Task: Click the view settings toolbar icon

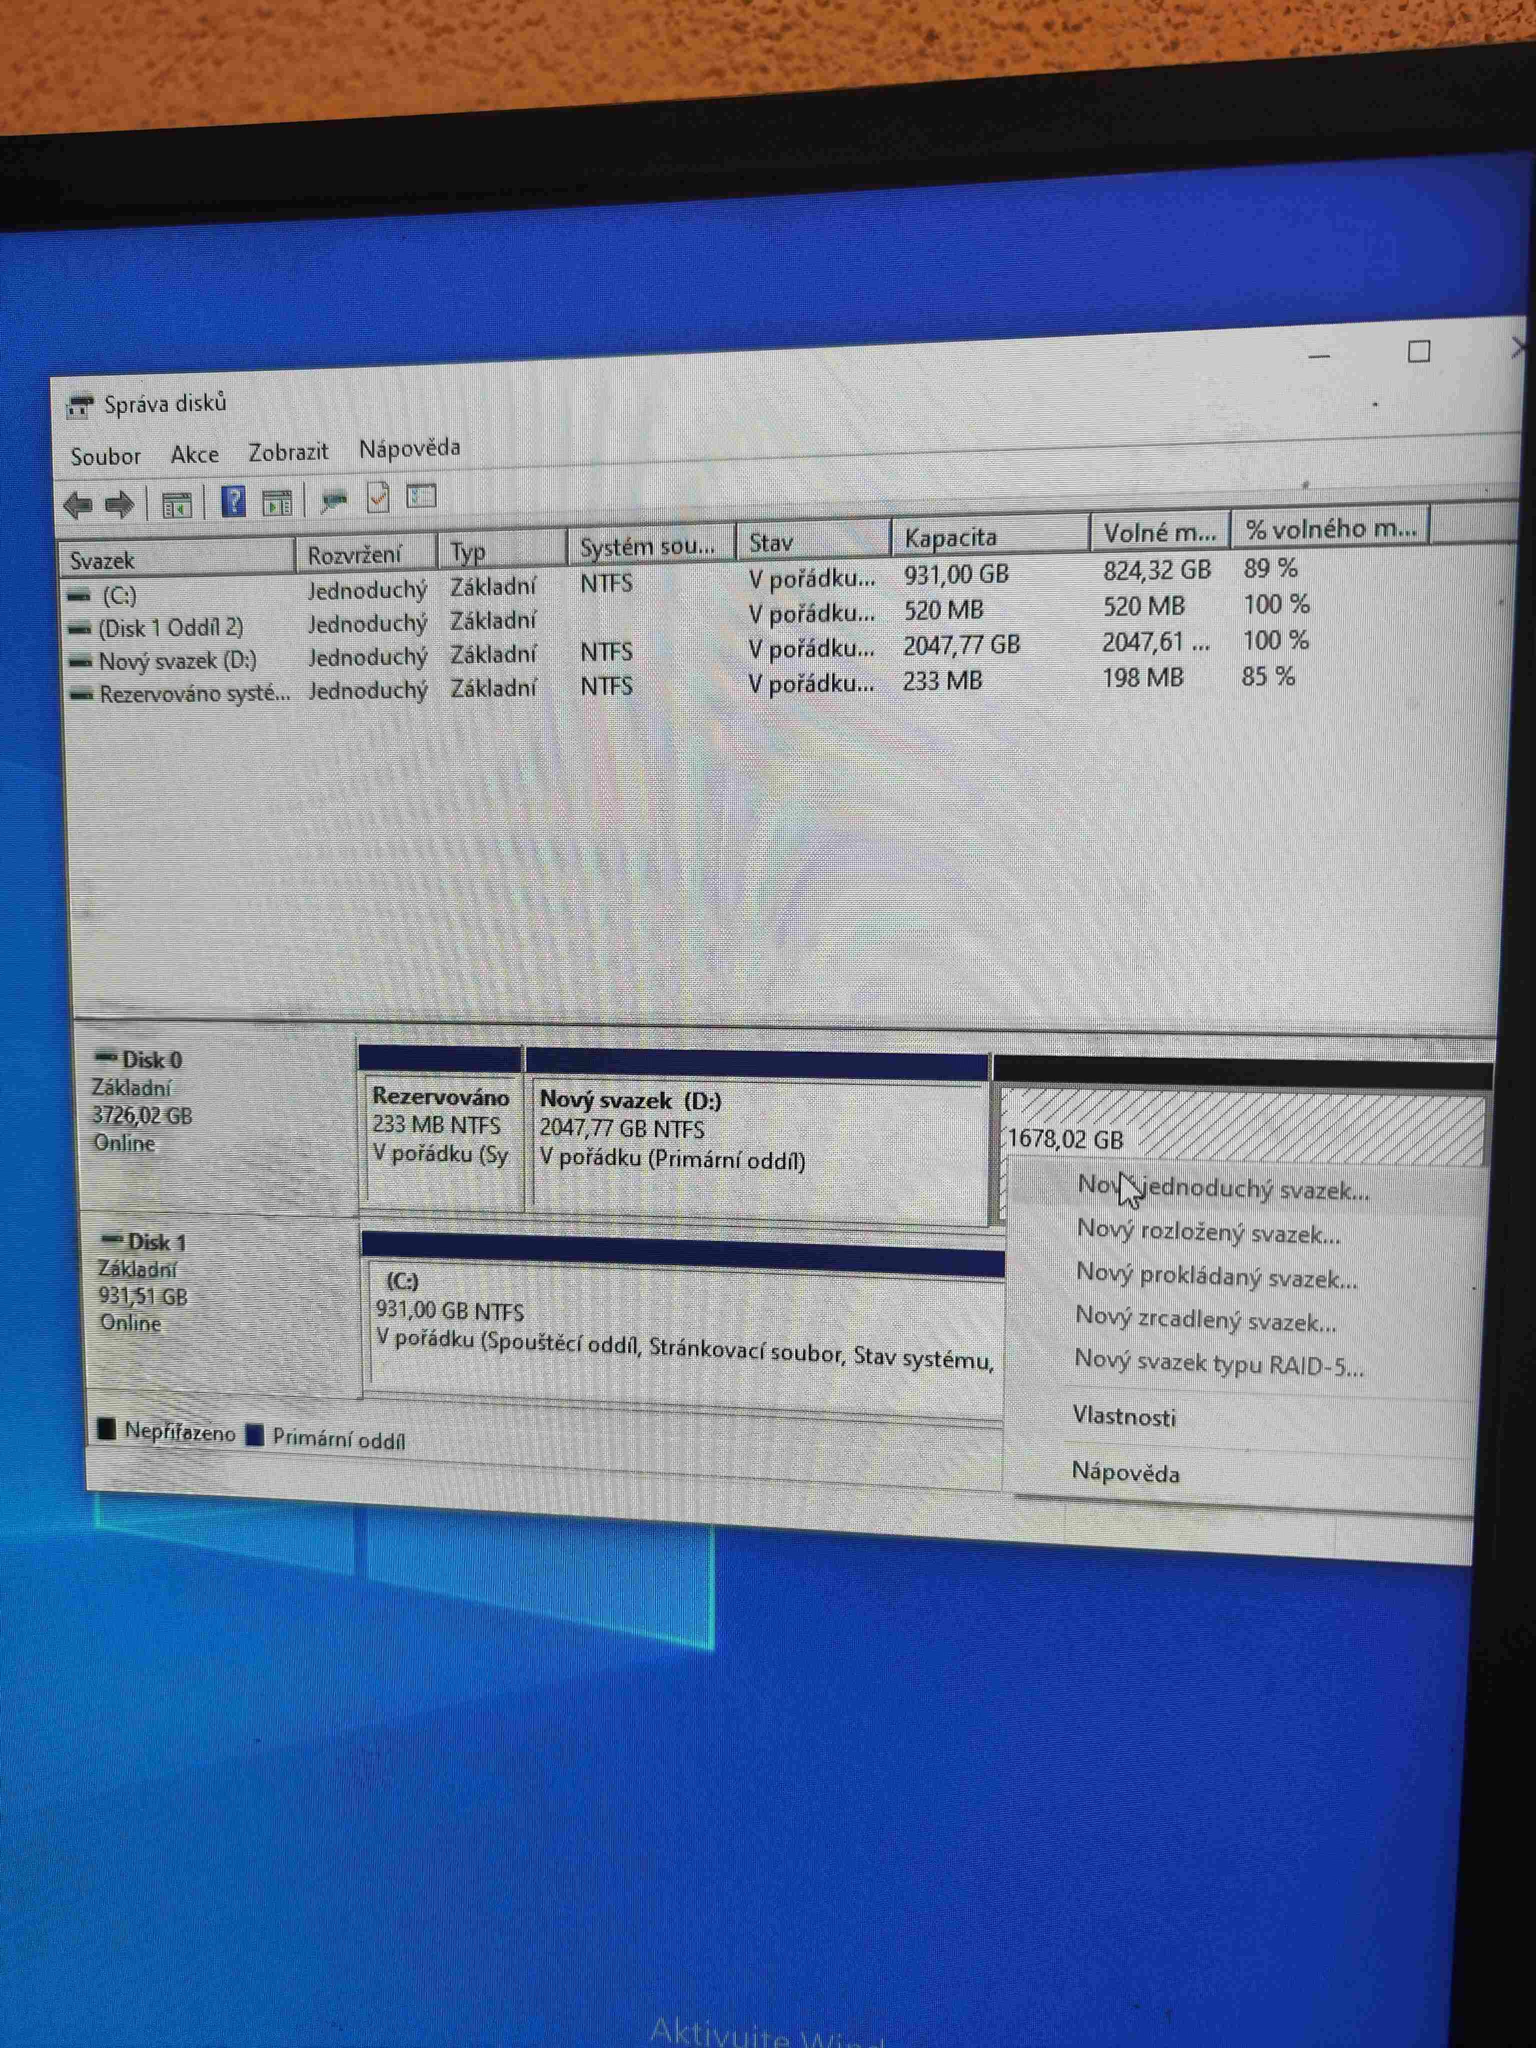Action: pos(421,496)
